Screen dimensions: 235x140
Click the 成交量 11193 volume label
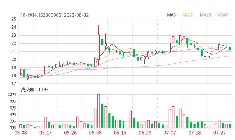35,90
